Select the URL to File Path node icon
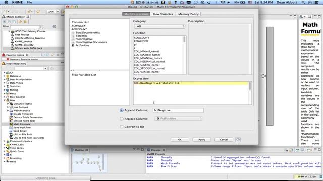Viewport: 323px width, 181px height. point(11,134)
